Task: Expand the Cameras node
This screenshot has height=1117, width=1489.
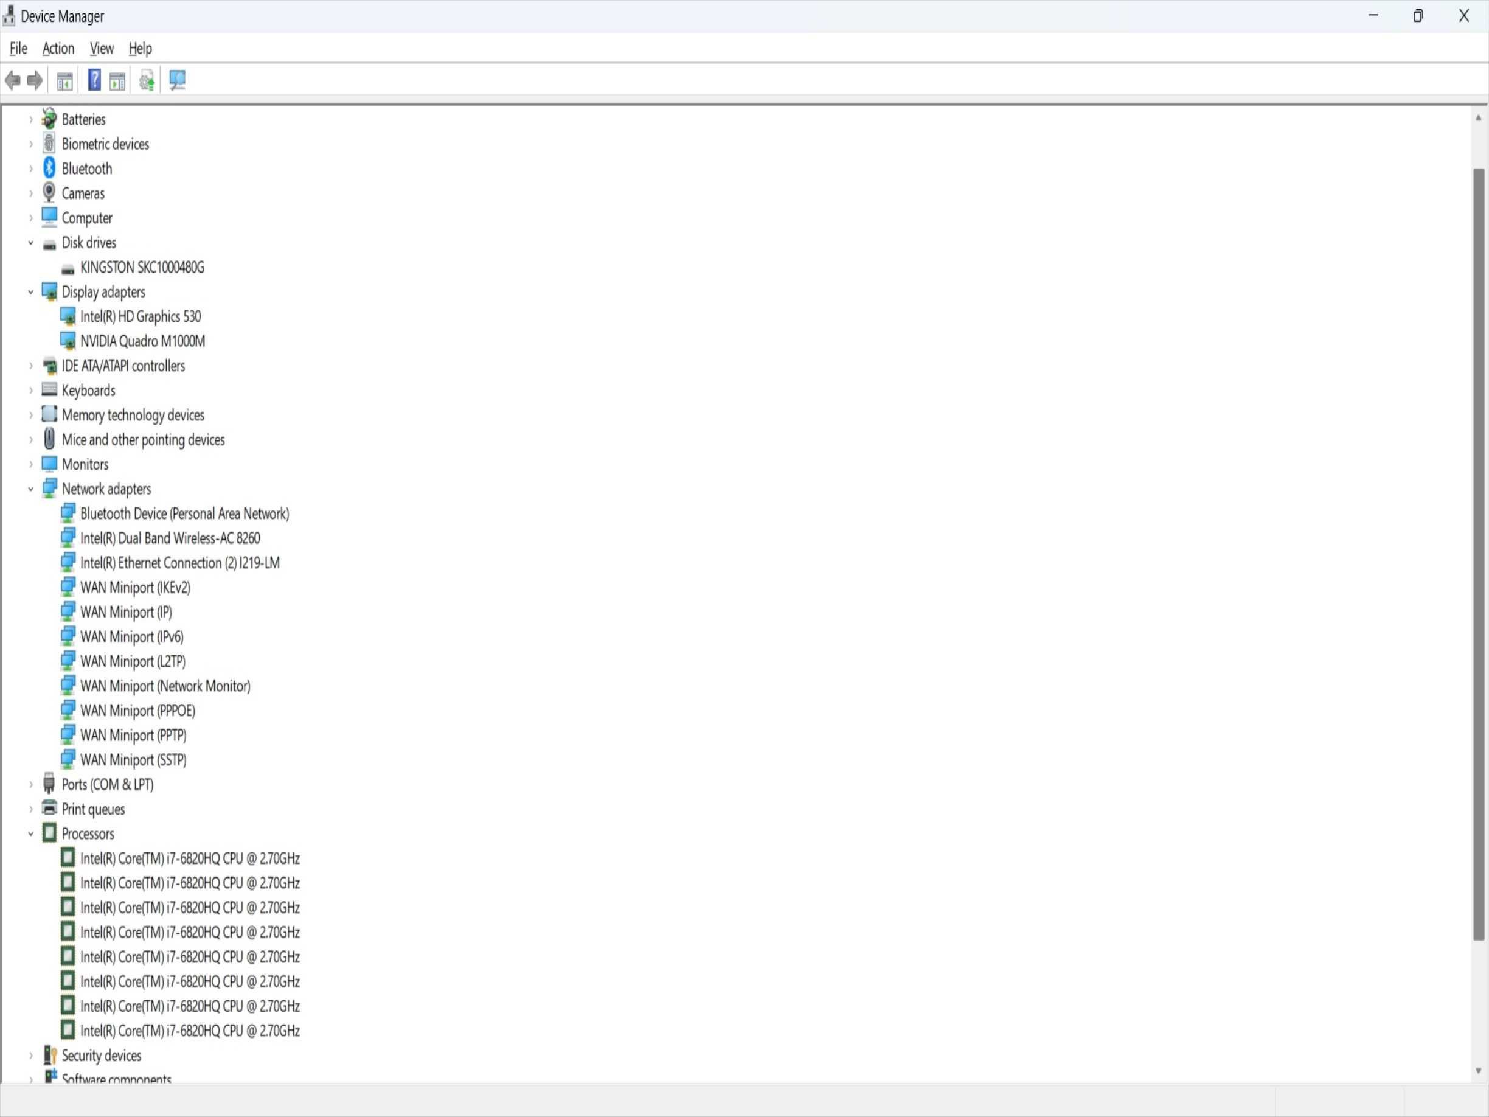Action: click(30, 193)
